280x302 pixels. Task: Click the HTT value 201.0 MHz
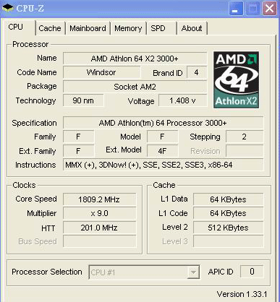point(99,228)
